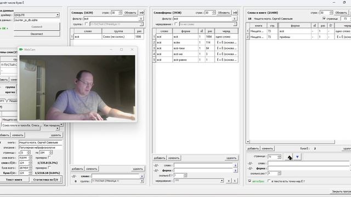Screen dimensions: 351x197
Task: Select 'приёмы' row in Слова в книге
Action: (x=298, y=37)
